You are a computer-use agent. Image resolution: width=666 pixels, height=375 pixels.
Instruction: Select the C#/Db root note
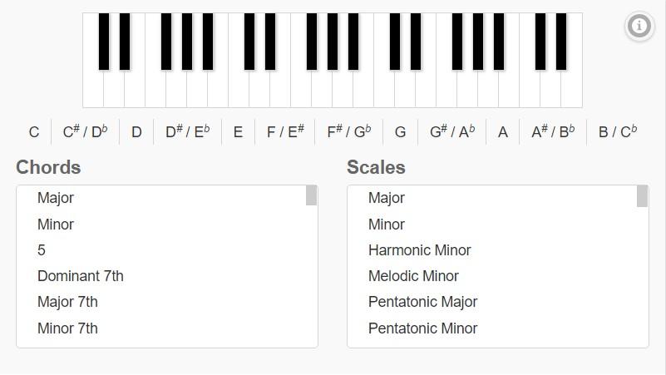coord(85,131)
